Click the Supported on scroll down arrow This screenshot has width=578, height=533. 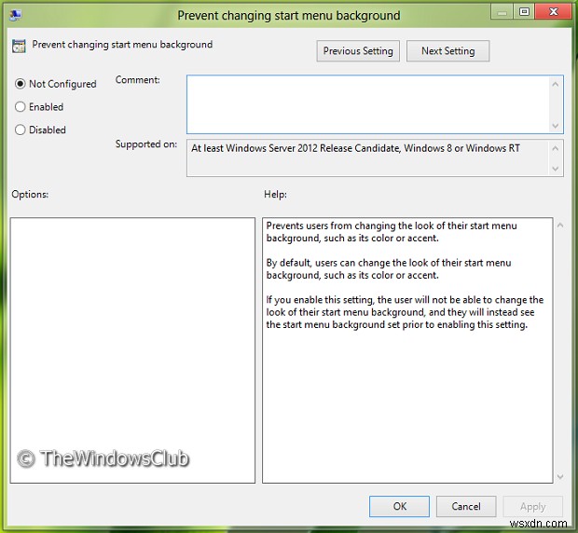(x=556, y=169)
